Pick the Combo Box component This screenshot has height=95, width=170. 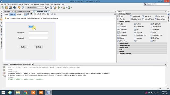[x=122, y=30]
